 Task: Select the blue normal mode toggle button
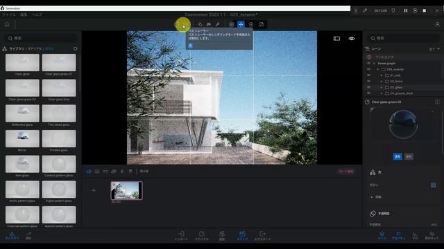(x=398, y=156)
